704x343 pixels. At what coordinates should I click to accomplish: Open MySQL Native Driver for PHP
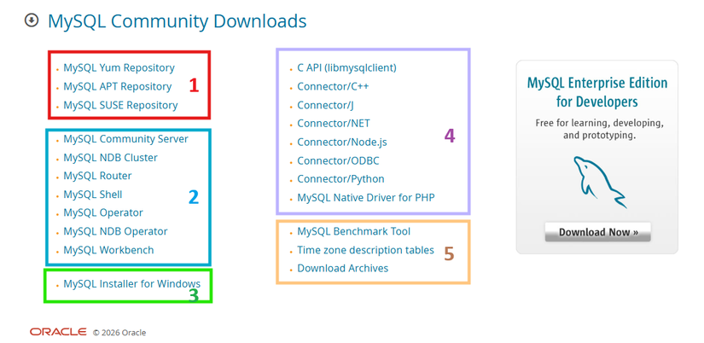[x=366, y=197]
